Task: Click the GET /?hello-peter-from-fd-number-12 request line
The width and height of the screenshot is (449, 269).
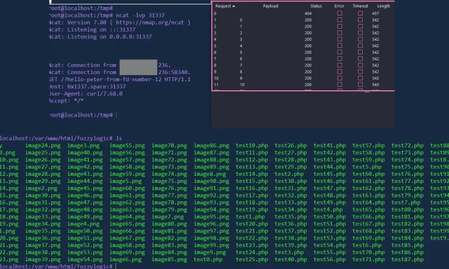Action: click(120, 79)
